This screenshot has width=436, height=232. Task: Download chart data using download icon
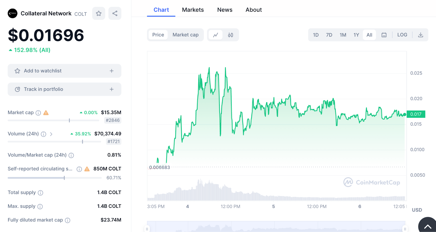tap(420, 35)
